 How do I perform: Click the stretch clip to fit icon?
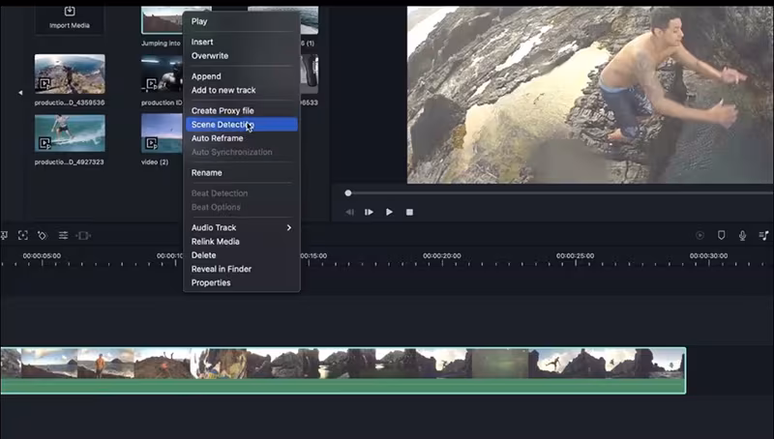point(83,235)
